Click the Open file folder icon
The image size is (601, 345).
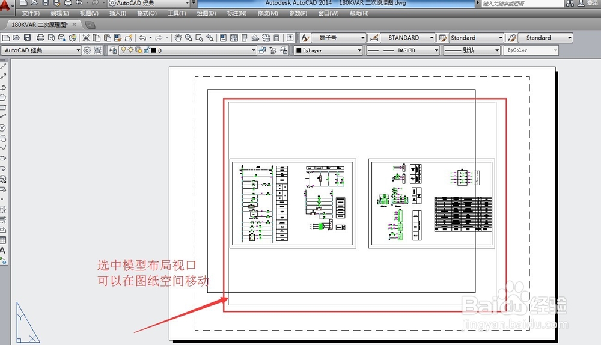coord(16,38)
